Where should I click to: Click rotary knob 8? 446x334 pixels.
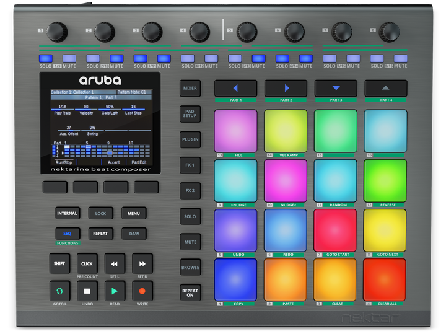(x=389, y=32)
